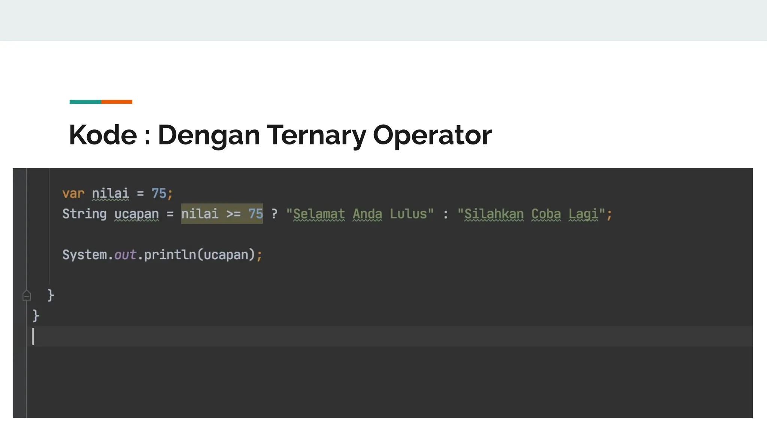Click the string "Selamat Anda Lulus"
The height and width of the screenshot is (431, 767).
click(x=360, y=214)
